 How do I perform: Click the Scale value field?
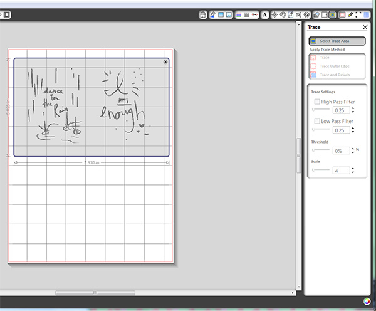pyautogui.click(x=341, y=171)
